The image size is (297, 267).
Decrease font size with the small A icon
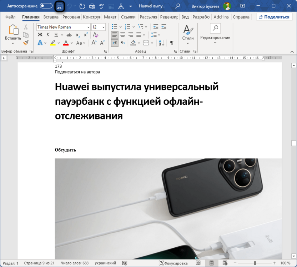(x=102, y=43)
